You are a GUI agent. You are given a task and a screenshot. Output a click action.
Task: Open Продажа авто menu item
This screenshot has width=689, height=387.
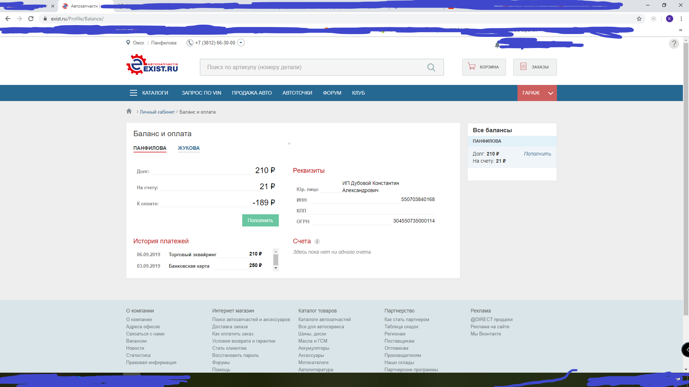252,93
